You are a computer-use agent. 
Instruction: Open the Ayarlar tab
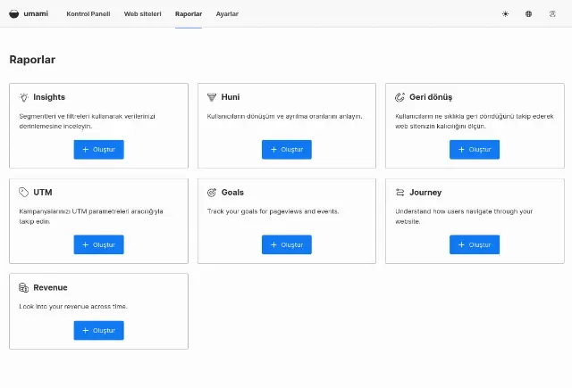tap(227, 14)
